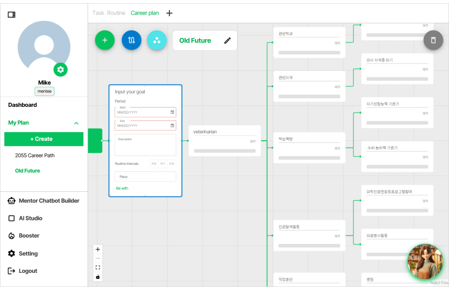Open the End date calendar picker
The image size is (449, 287).
pyautogui.click(x=172, y=126)
